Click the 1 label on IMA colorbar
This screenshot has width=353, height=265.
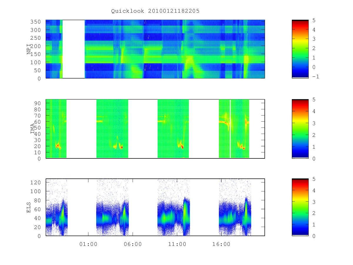314,147
